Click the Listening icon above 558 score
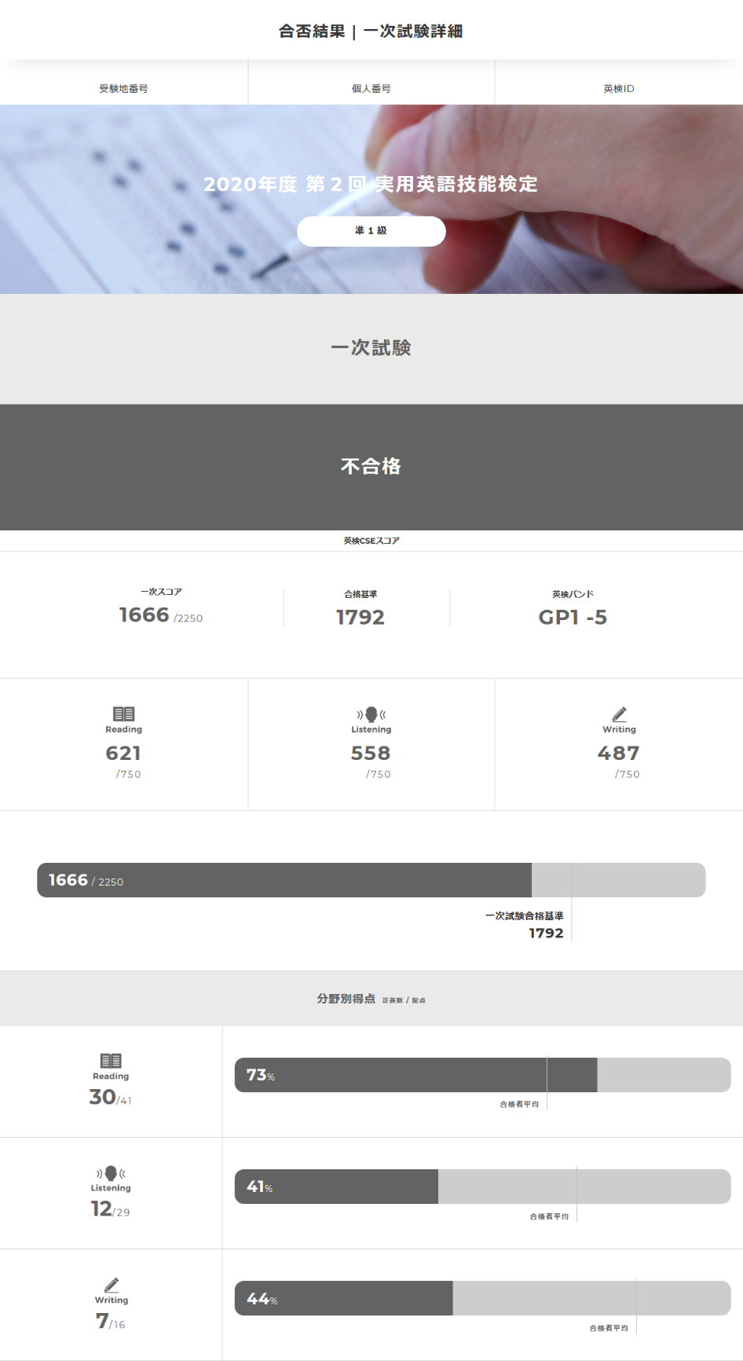Image resolution: width=743 pixels, height=1361 pixels. point(371,714)
